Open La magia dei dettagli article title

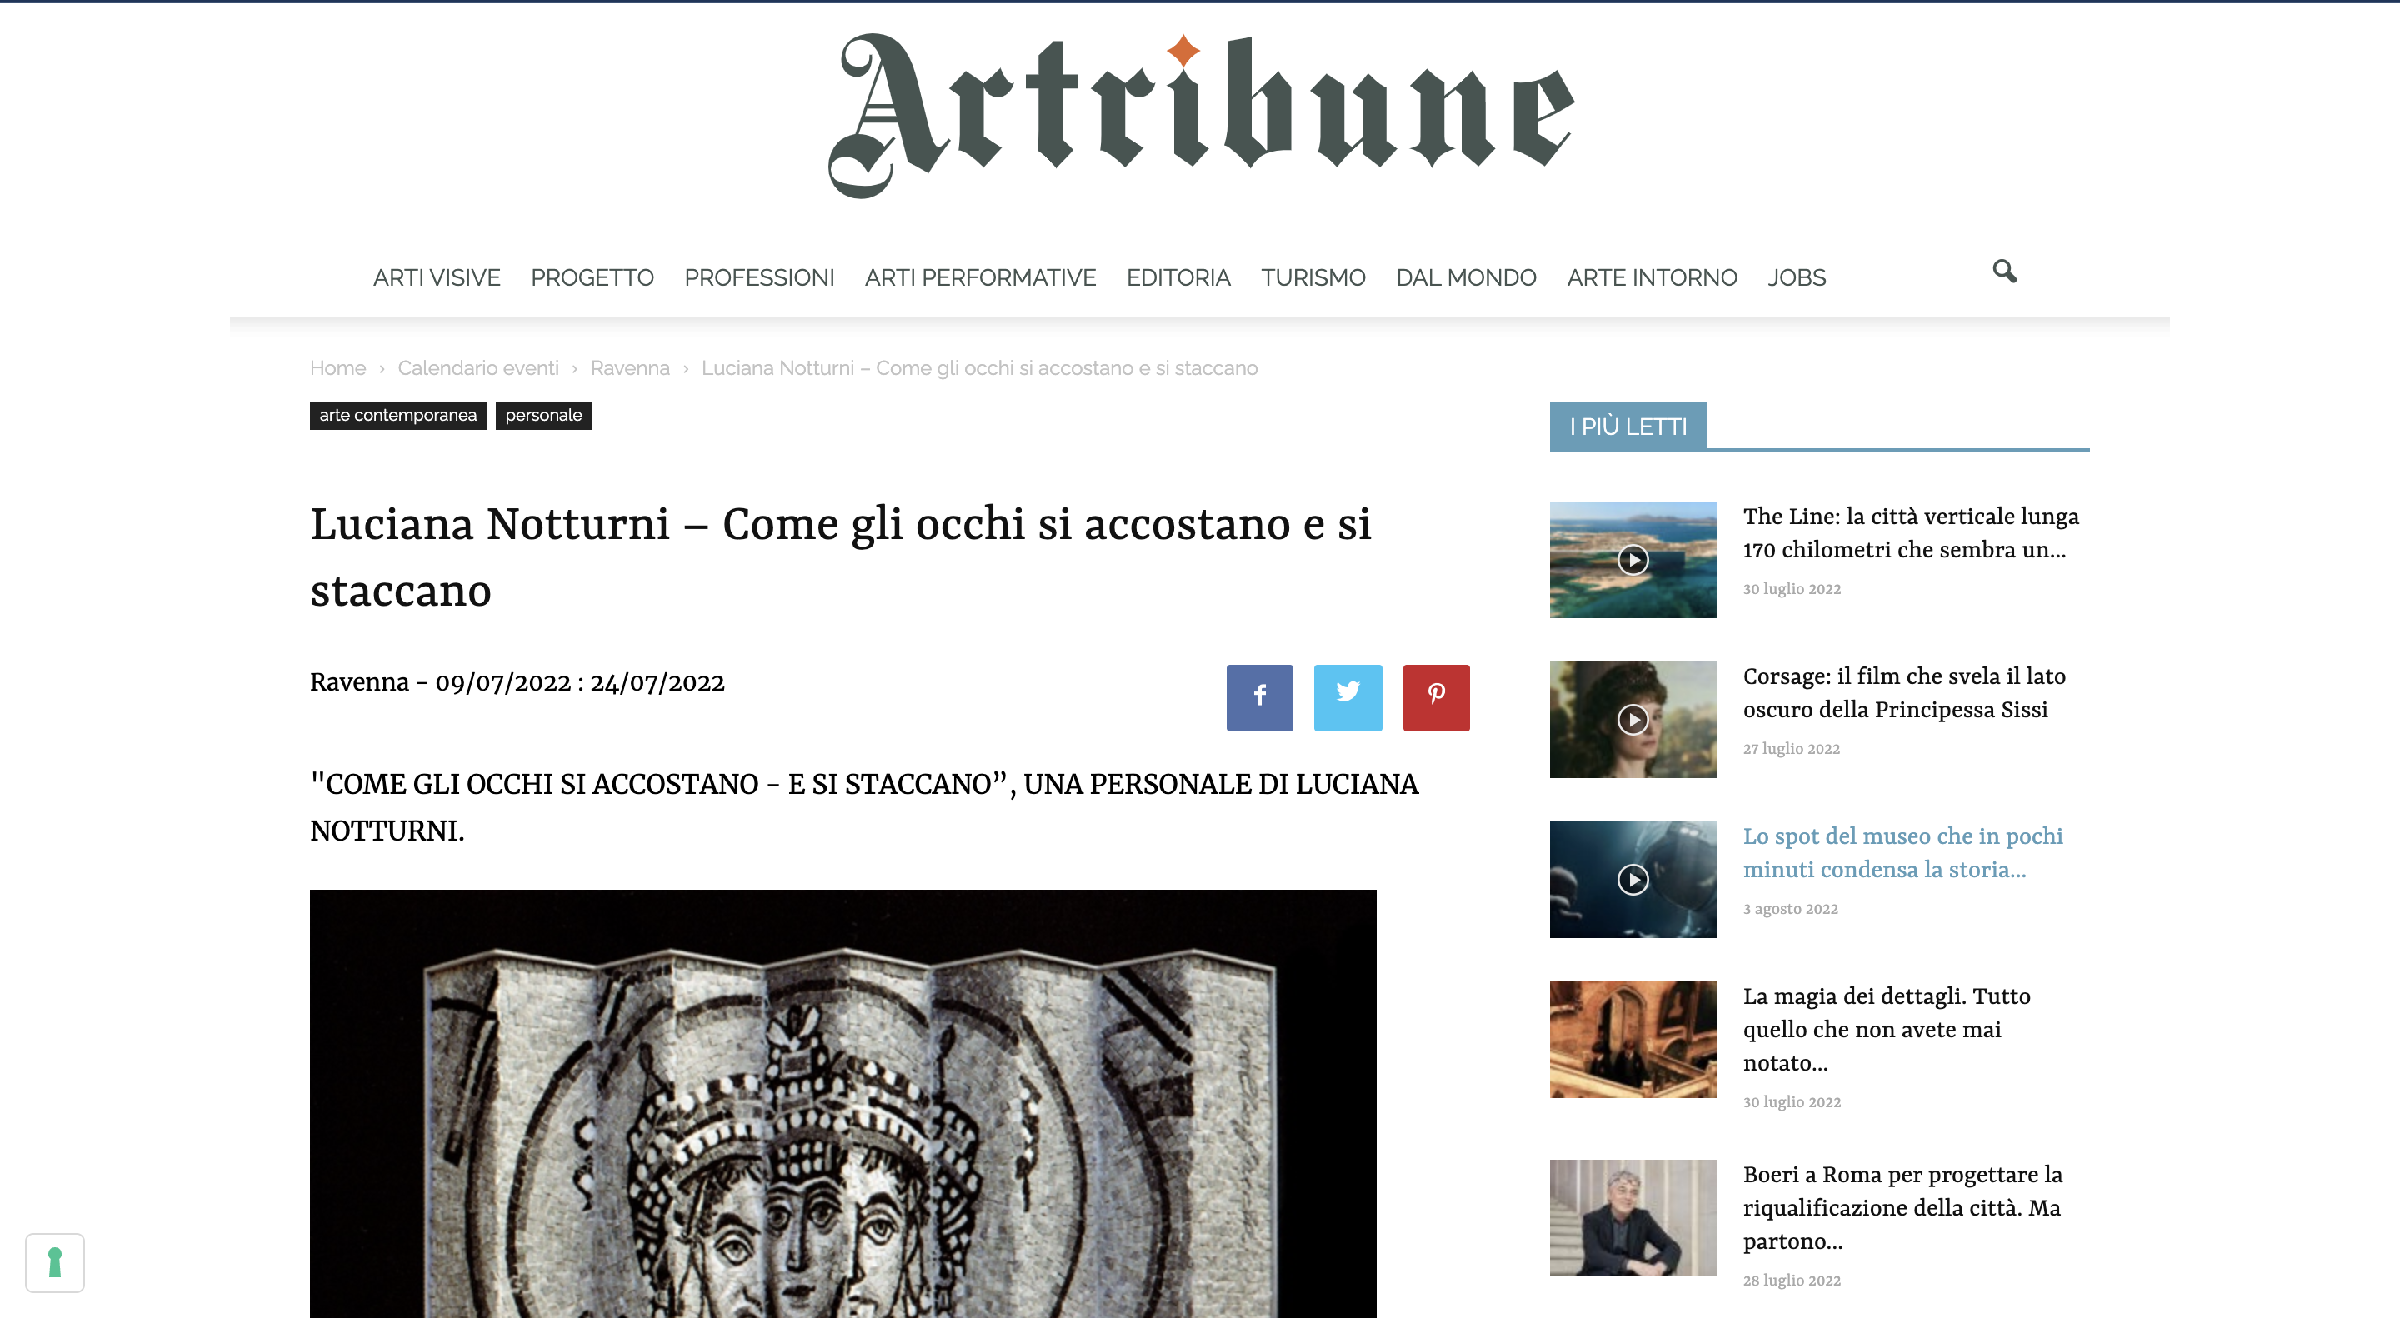(x=1887, y=1029)
